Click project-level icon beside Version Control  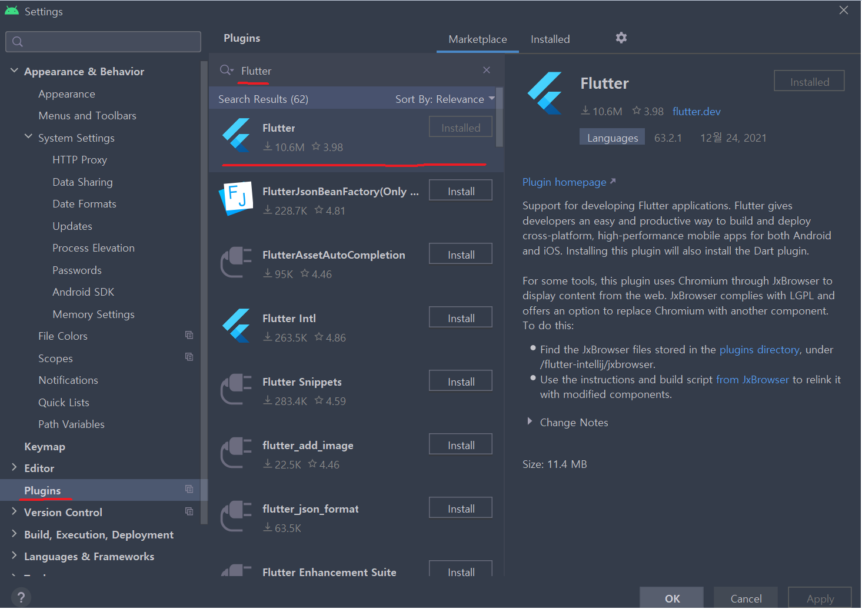point(189,511)
